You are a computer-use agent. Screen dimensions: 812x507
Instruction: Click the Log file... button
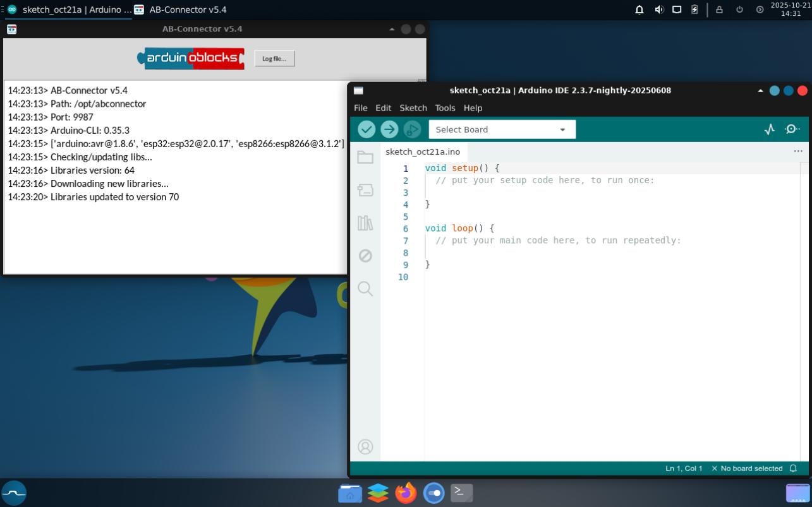click(274, 59)
